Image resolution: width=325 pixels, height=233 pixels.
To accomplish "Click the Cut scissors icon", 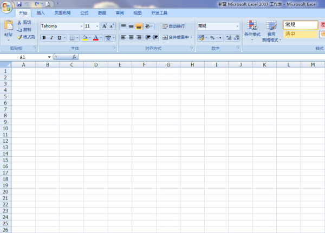I will point(19,22).
